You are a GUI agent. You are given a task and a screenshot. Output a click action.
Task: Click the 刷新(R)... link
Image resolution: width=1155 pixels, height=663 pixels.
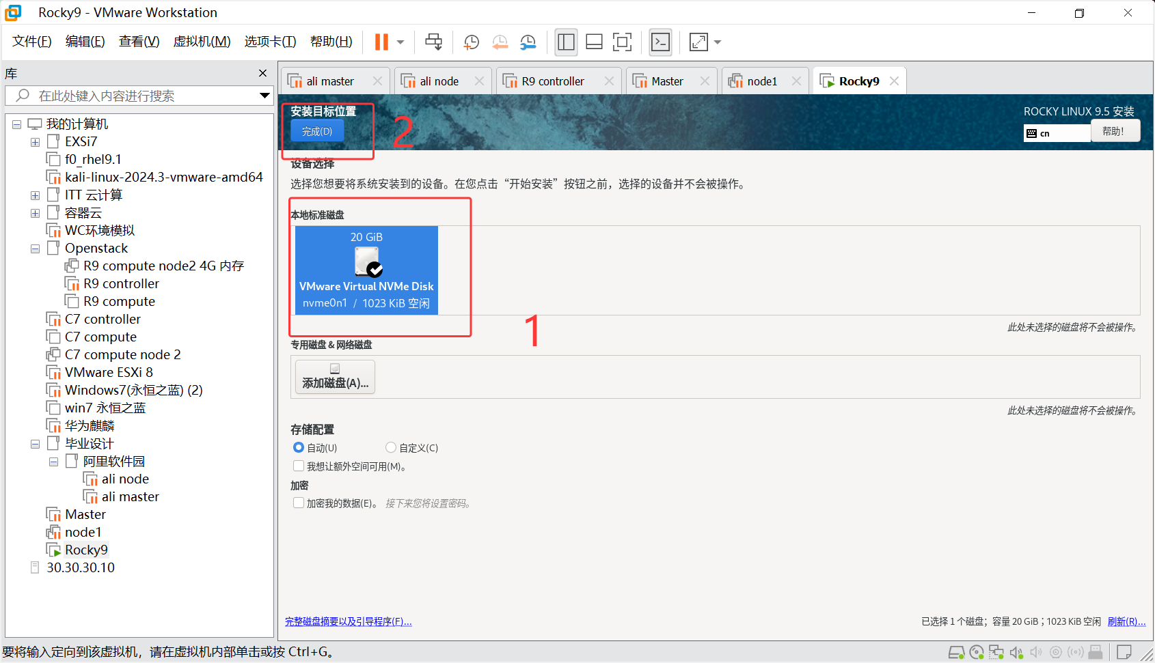pos(1126,621)
